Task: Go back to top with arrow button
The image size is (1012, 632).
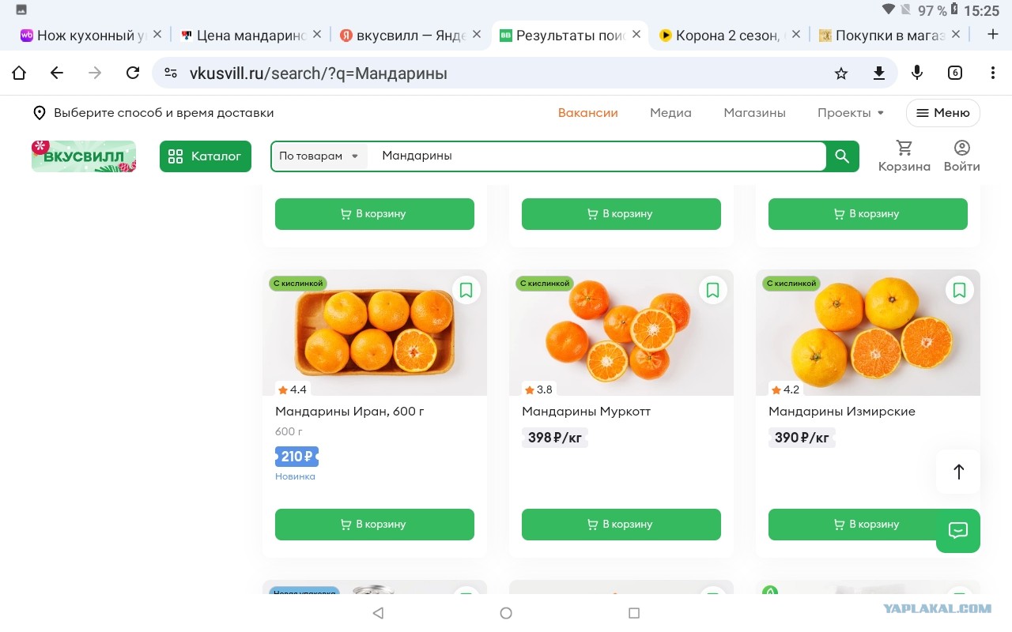Action: (x=958, y=472)
